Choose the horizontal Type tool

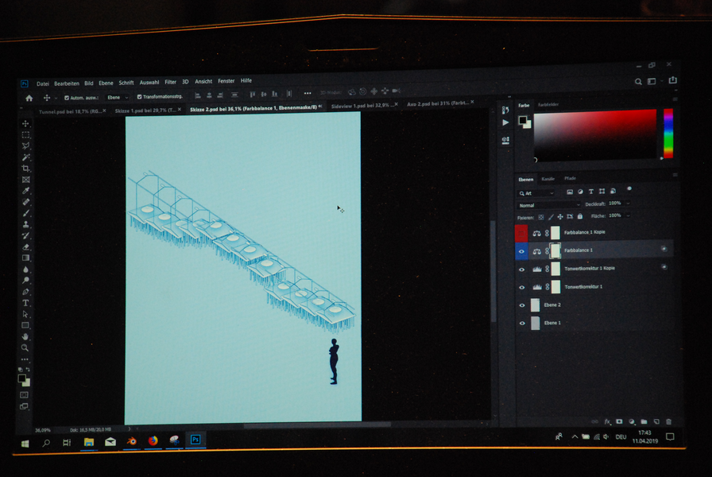pyautogui.click(x=25, y=303)
